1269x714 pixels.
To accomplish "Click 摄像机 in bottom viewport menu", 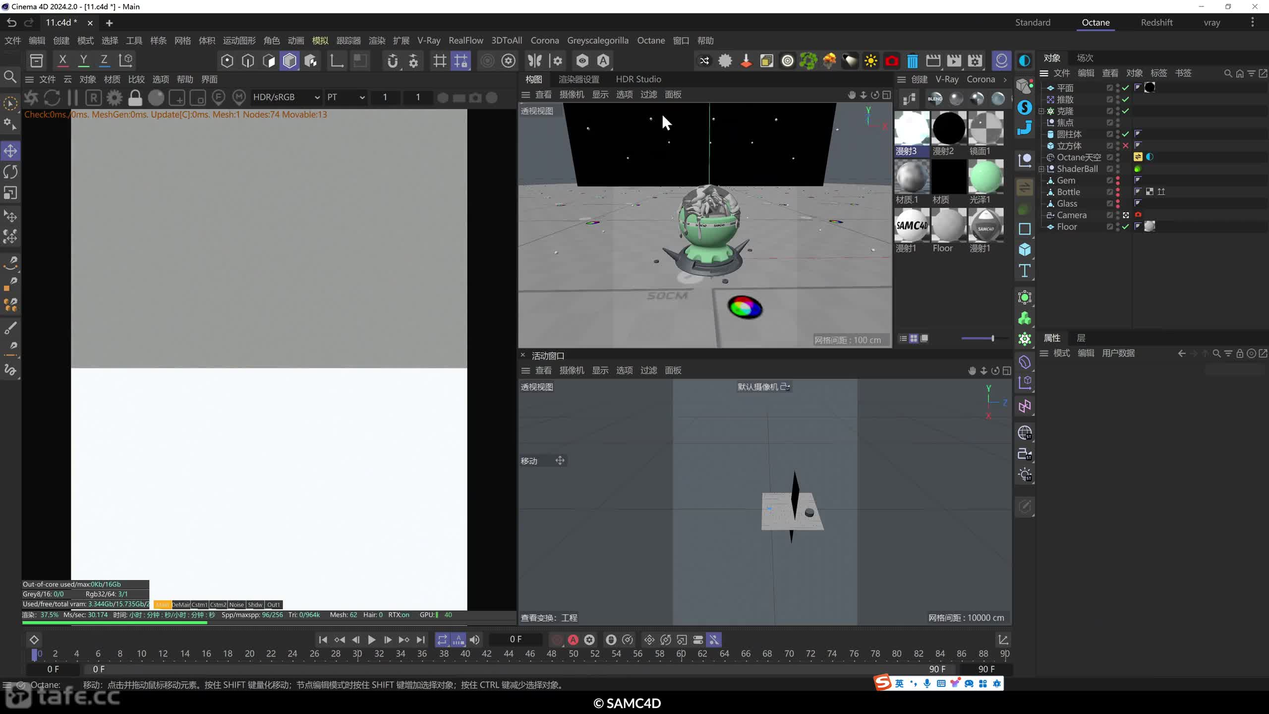I will [x=572, y=370].
